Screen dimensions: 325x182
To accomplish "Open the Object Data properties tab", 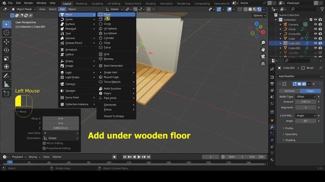I will (x=272, y=153).
